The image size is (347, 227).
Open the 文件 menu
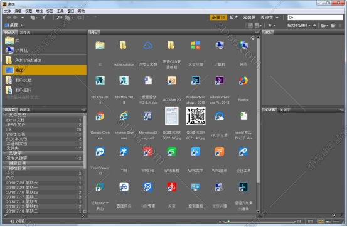[7, 11]
